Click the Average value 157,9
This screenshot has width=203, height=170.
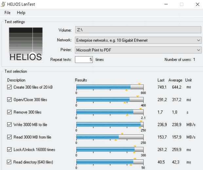(176, 137)
